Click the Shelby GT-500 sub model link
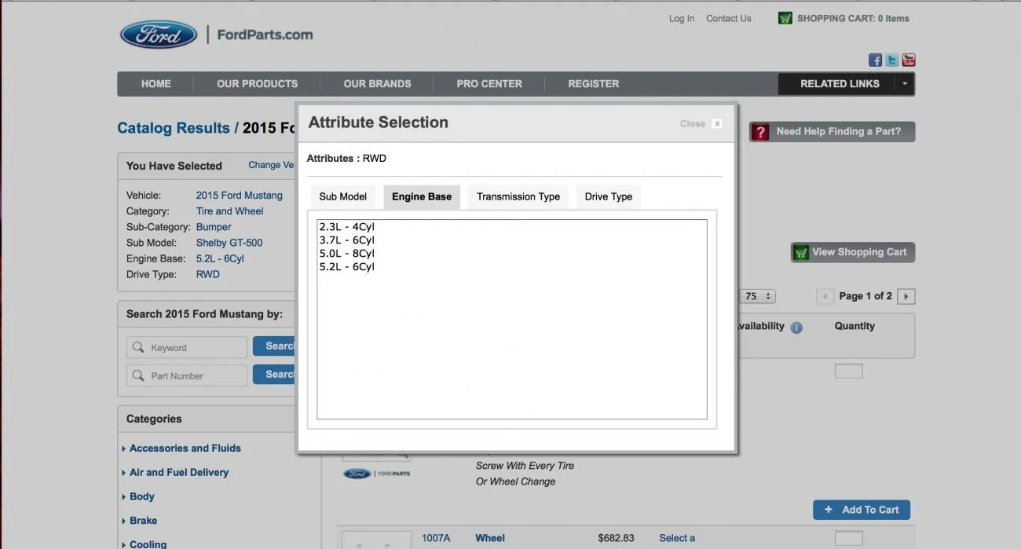Screen dimensions: 1021x549 pos(229,243)
